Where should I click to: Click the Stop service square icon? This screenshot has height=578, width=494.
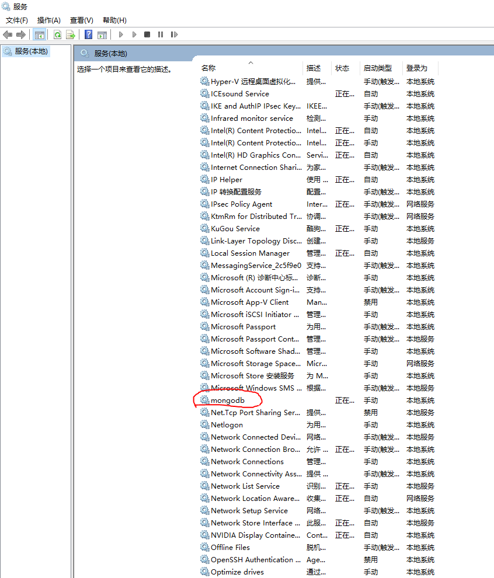point(147,34)
